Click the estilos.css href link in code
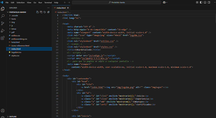 (x=107, y=41)
